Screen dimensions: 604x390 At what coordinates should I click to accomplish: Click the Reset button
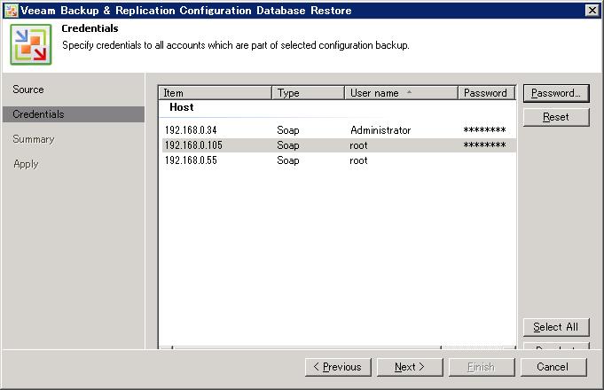(x=556, y=117)
